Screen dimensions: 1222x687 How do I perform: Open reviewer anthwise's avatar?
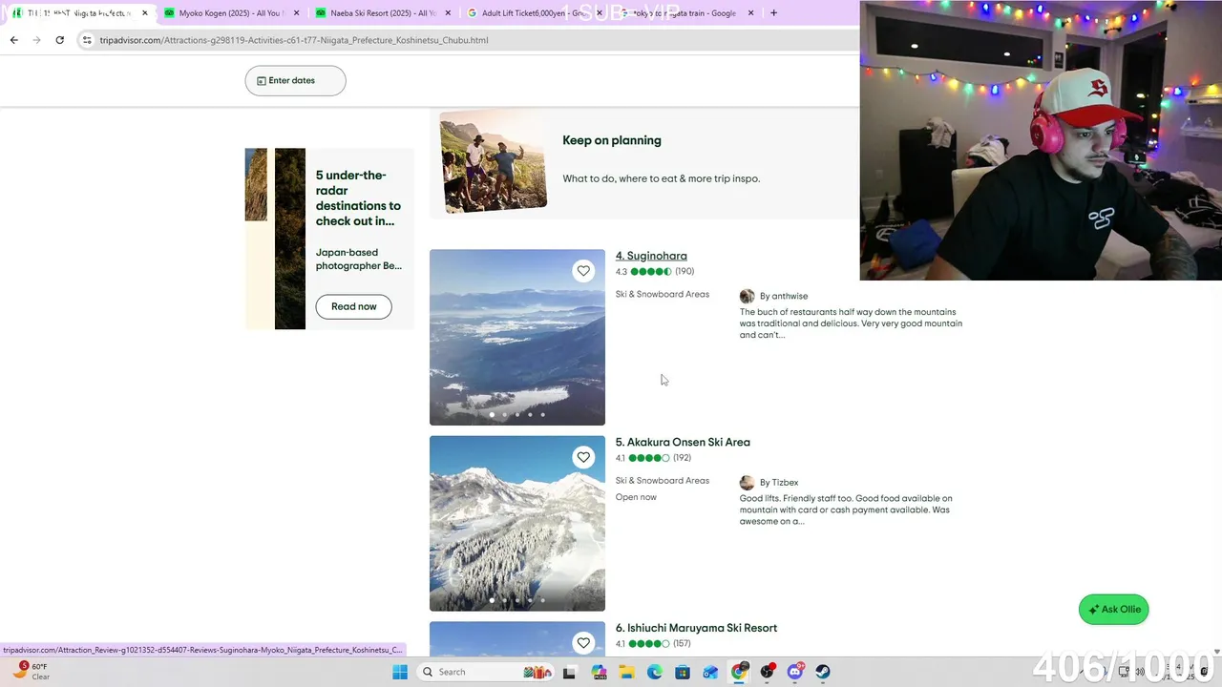pyautogui.click(x=747, y=296)
